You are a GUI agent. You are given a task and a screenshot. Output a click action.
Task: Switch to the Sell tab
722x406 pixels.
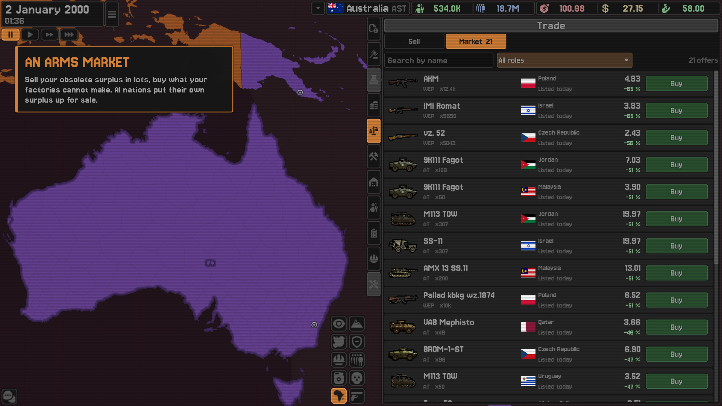[414, 41]
